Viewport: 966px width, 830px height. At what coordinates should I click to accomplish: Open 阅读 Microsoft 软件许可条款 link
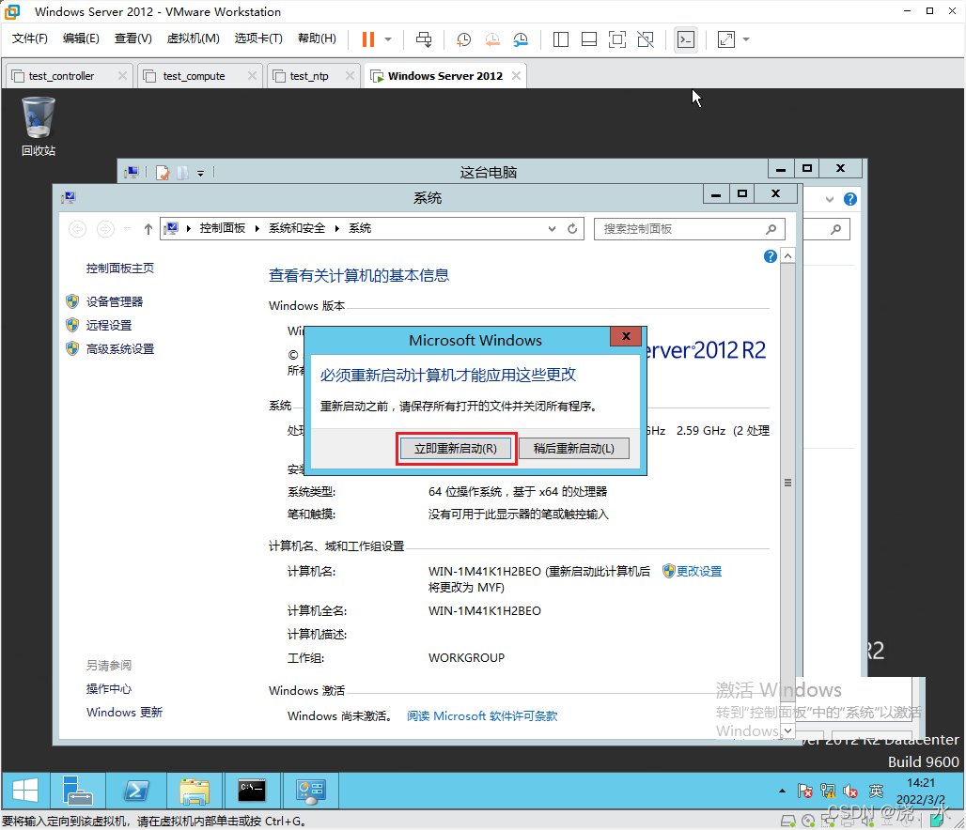click(482, 716)
